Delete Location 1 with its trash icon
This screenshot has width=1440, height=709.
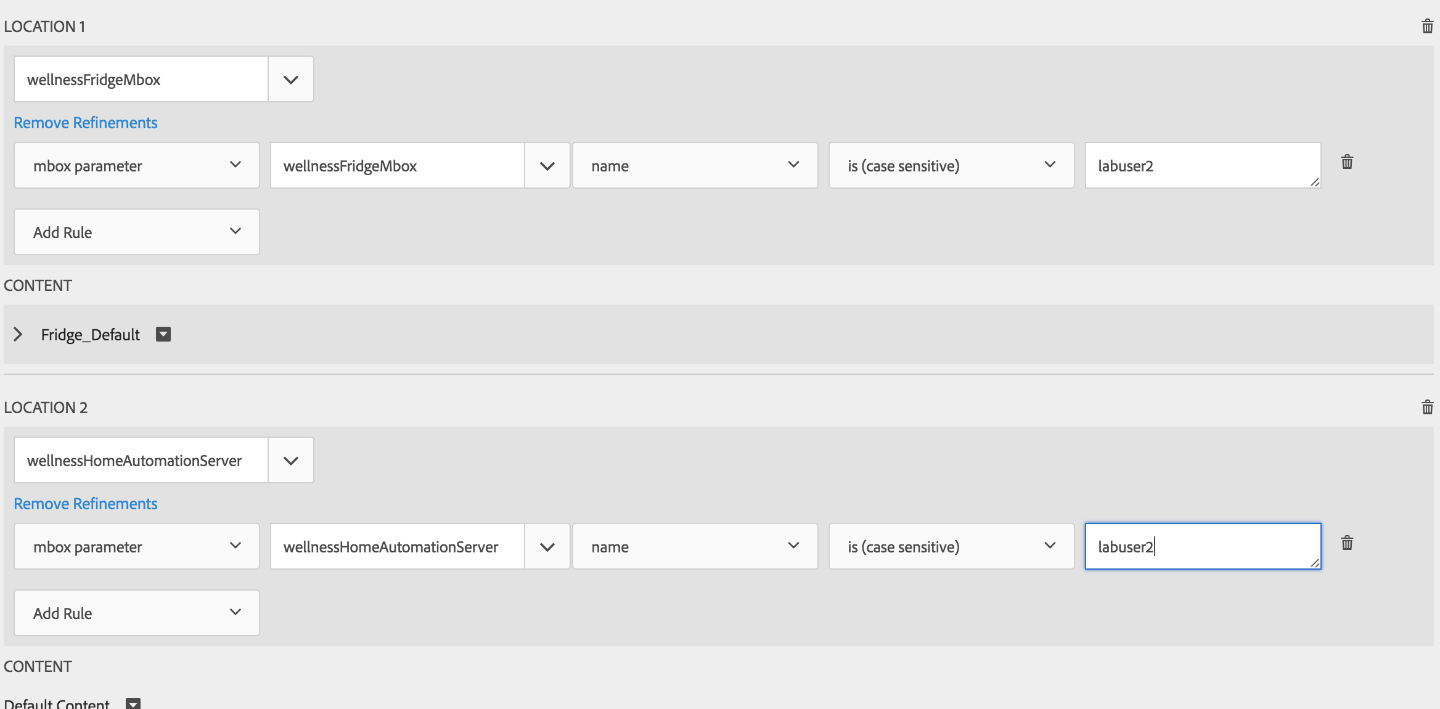coord(1427,27)
